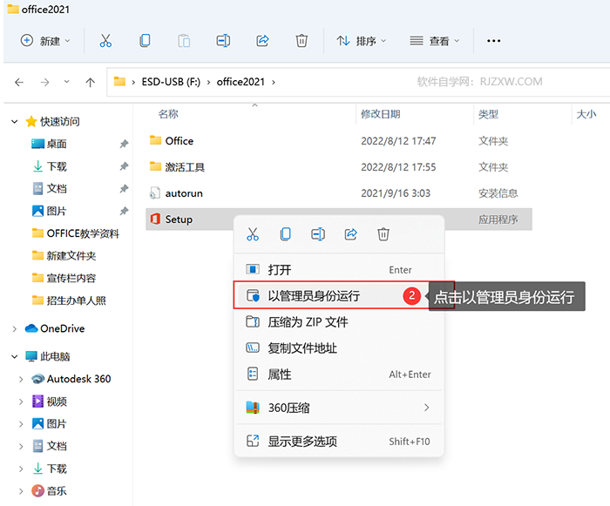Open the 排序 sort dropdown

pyautogui.click(x=362, y=40)
